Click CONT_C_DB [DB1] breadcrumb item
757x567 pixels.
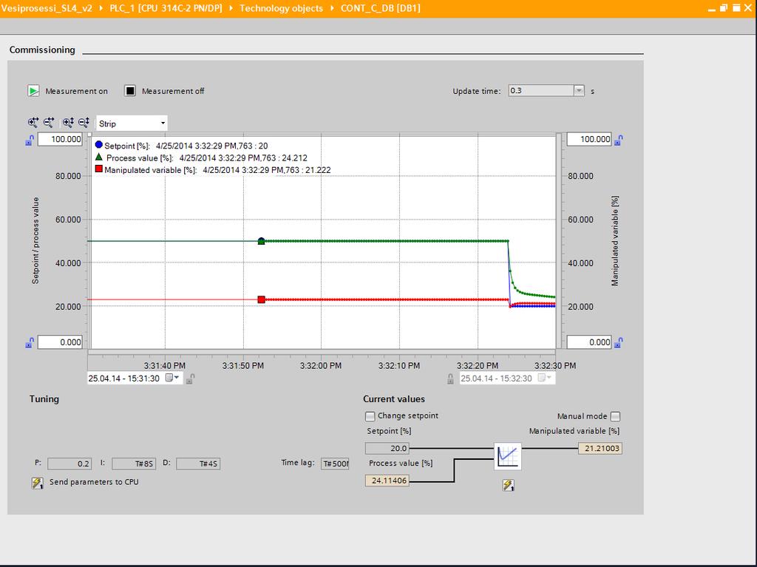pos(381,8)
